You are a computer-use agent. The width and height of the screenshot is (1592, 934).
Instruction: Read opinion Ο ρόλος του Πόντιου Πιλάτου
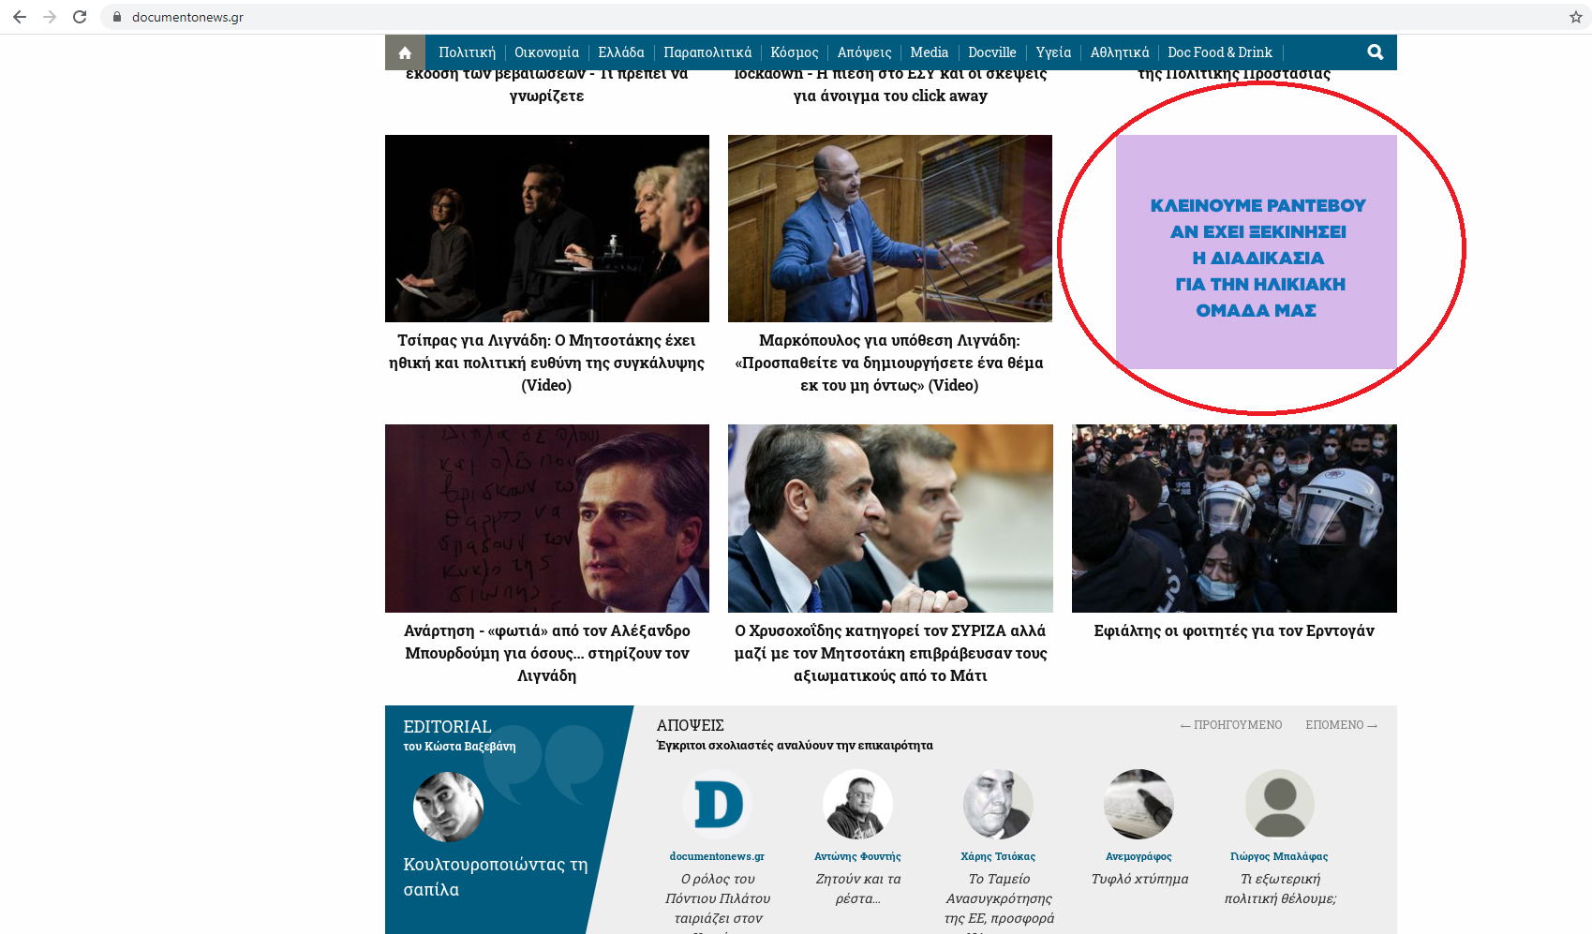tap(718, 901)
